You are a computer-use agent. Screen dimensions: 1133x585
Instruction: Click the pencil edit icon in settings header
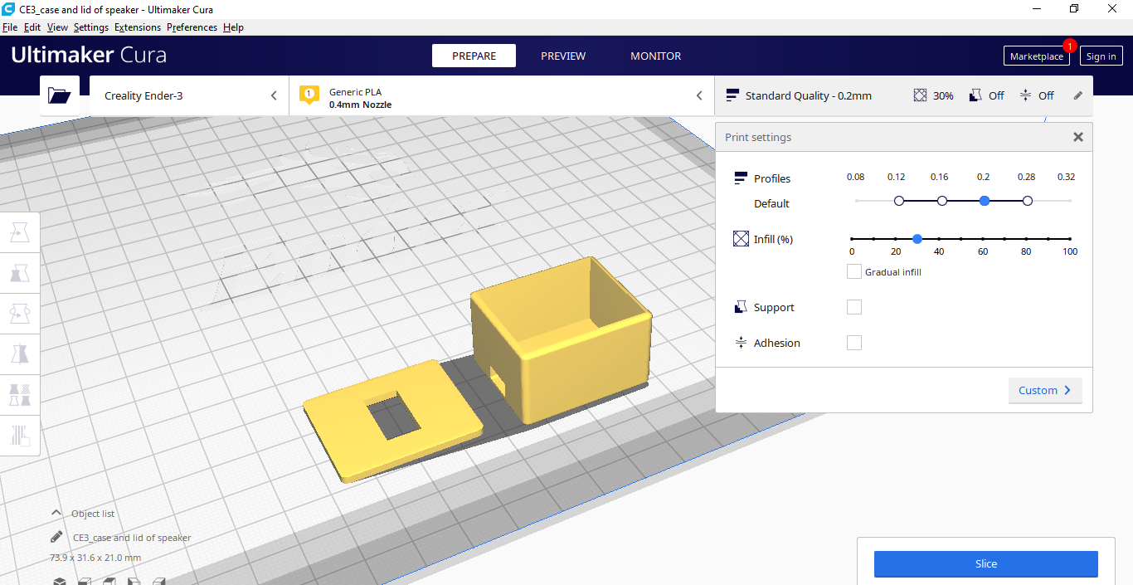pos(1078,95)
